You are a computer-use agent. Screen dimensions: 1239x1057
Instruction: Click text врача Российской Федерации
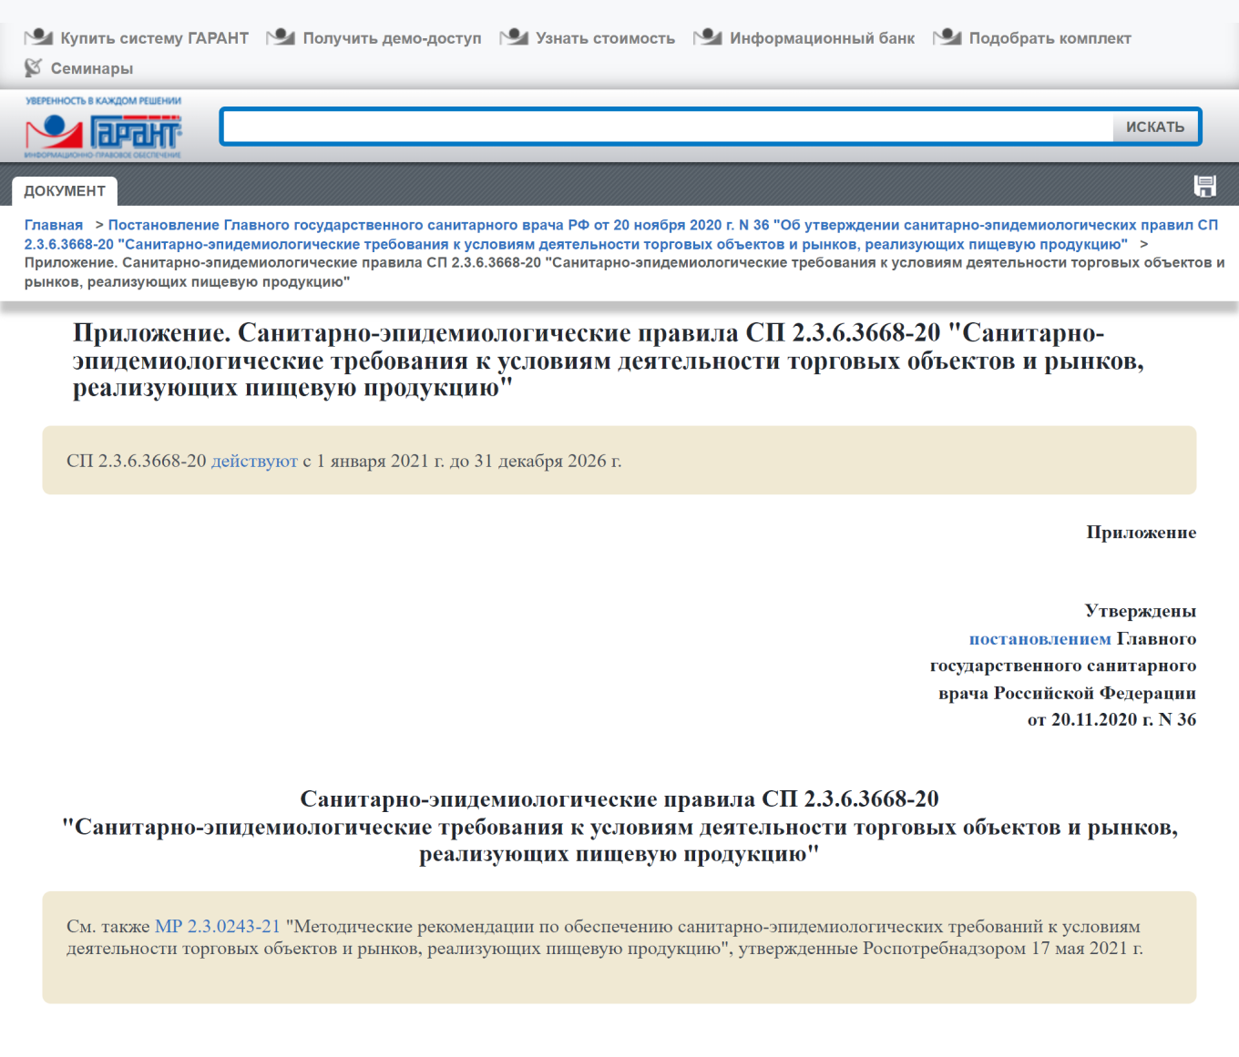point(1067,693)
